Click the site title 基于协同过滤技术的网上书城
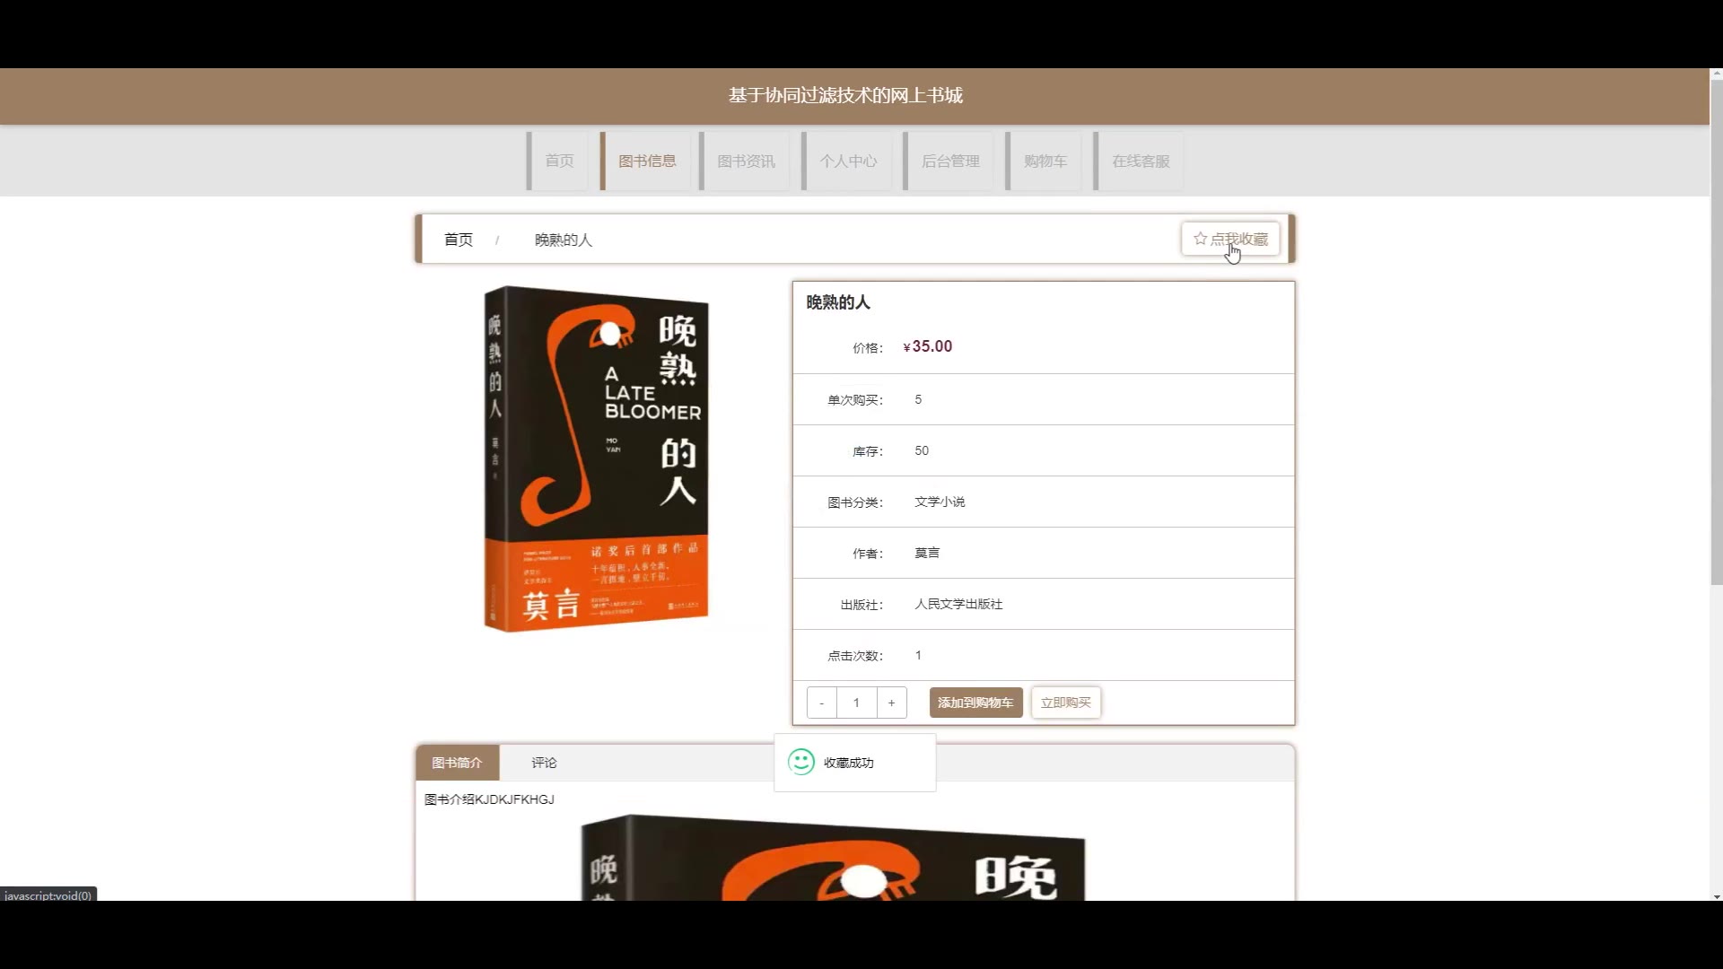The image size is (1723, 969). tap(845, 95)
